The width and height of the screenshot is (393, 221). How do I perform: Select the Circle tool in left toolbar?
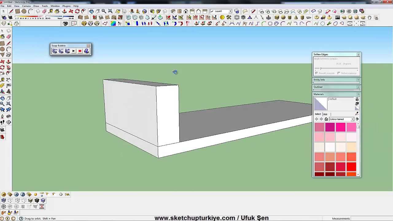2,49
